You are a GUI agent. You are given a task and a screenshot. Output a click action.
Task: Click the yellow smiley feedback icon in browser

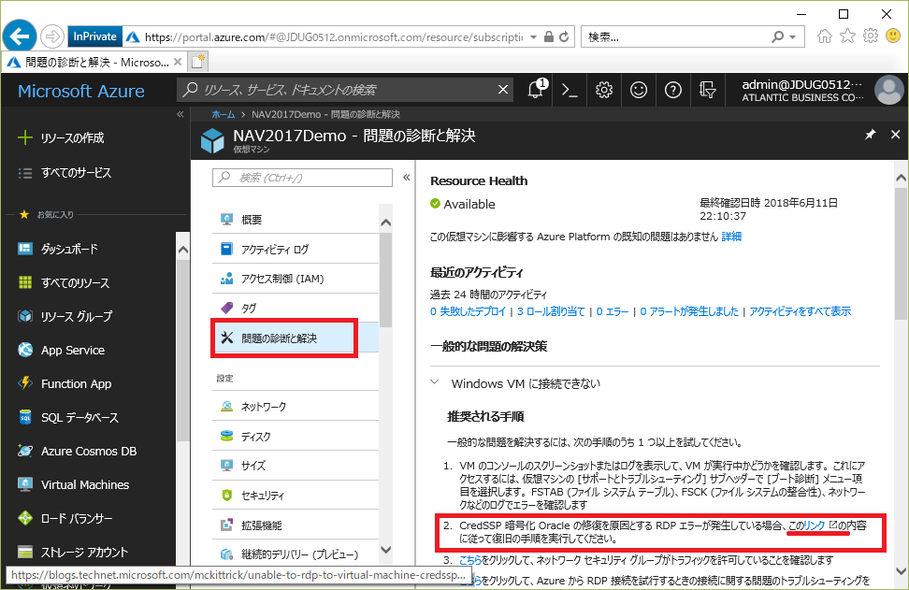(x=893, y=36)
